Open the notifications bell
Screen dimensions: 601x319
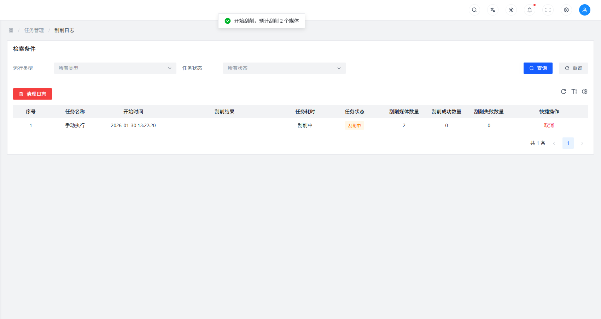530,10
